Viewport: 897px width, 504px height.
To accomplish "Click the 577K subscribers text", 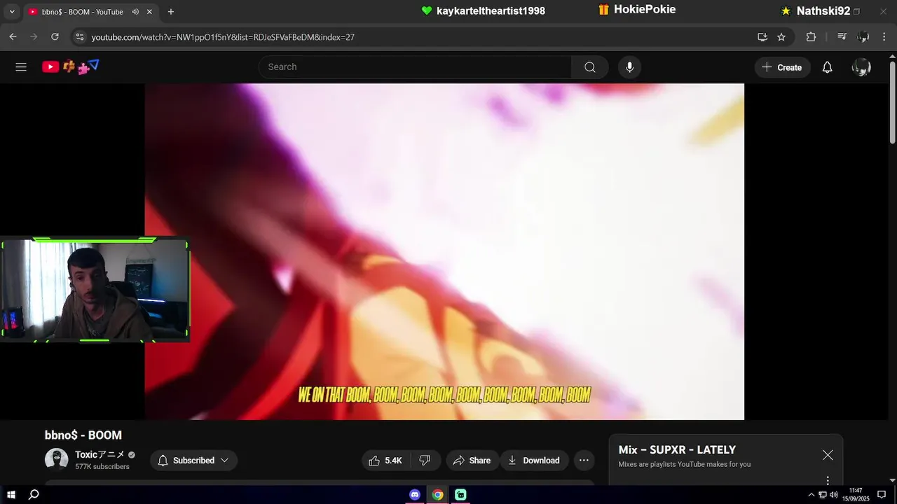I will tap(102, 467).
